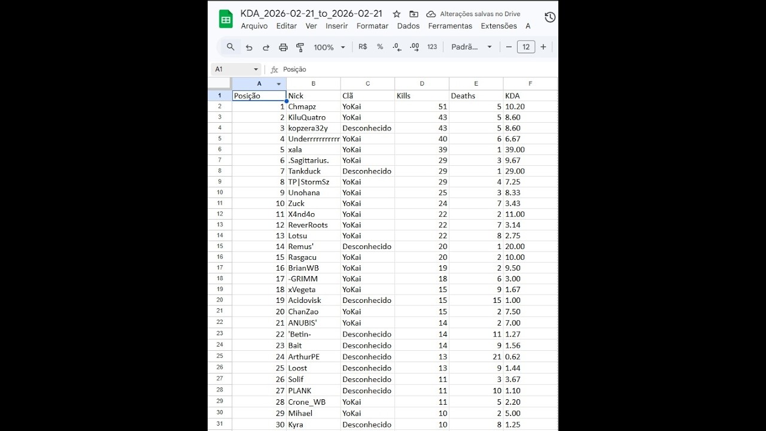Click the font size field showing 12
The image size is (766, 431).
(x=526, y=47)
